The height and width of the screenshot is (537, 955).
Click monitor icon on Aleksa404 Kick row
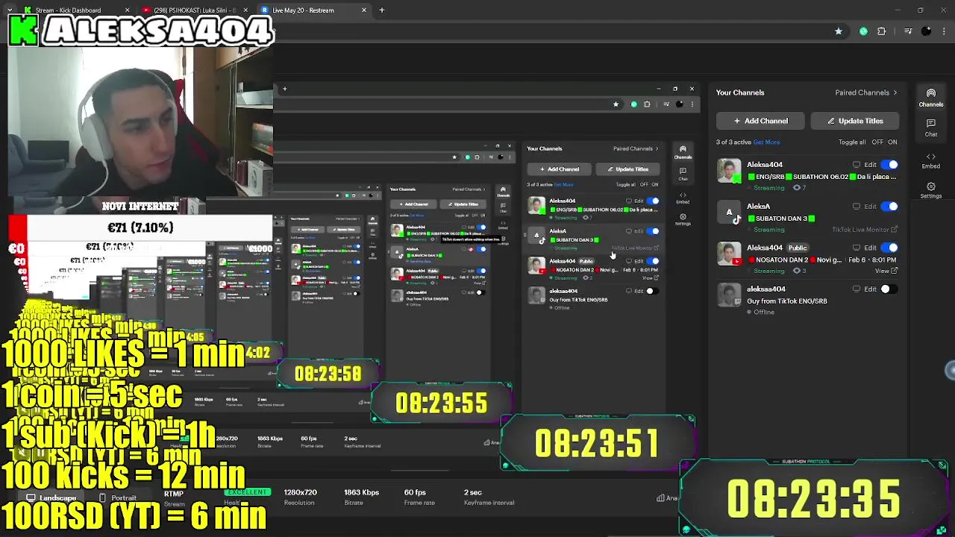pyautogui.click(x=857, y=165)
